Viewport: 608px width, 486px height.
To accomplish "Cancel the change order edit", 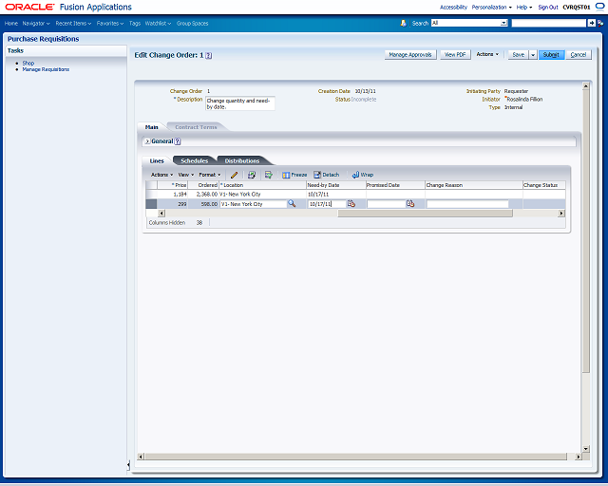I will click(x=579, y=55).
